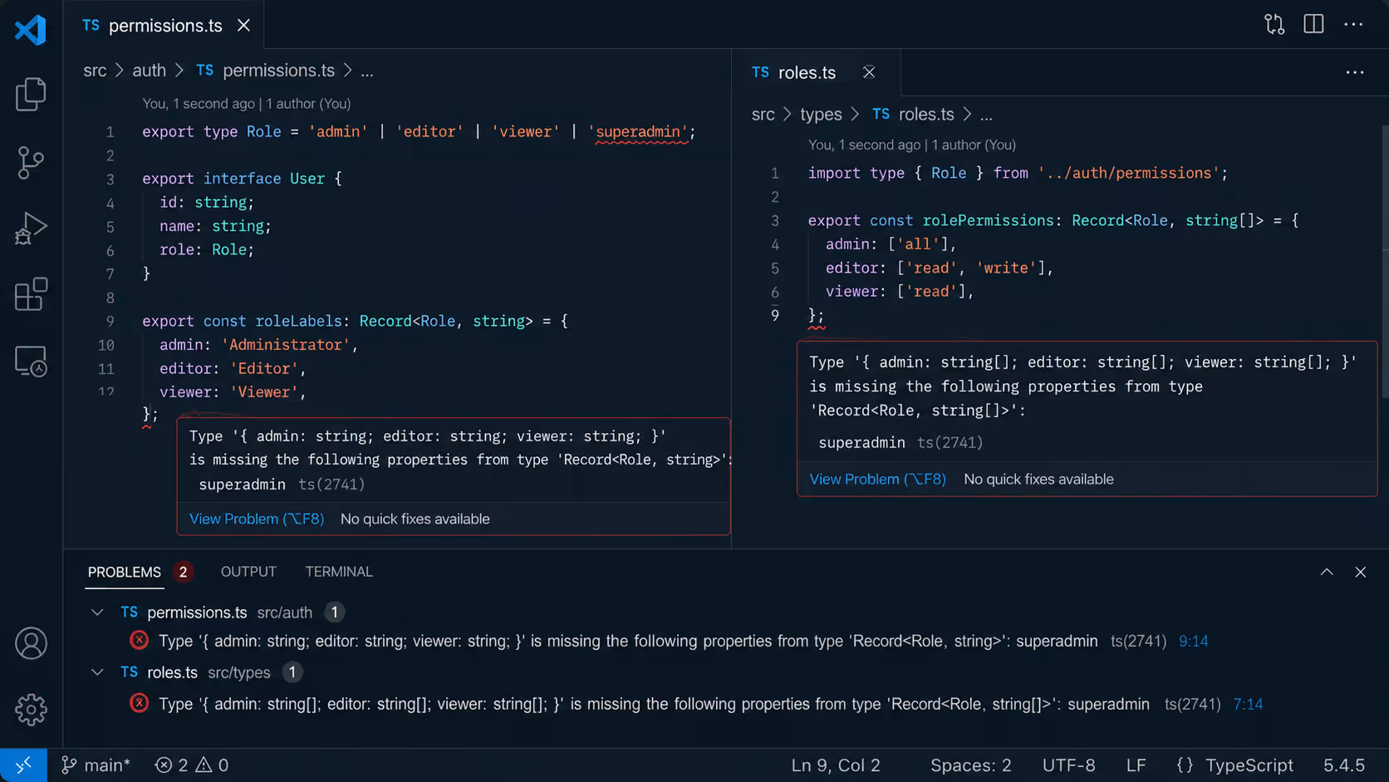Switch to the OUTPUT panel tab
Screen dimensions: 1389x782
tap(248, 572)
